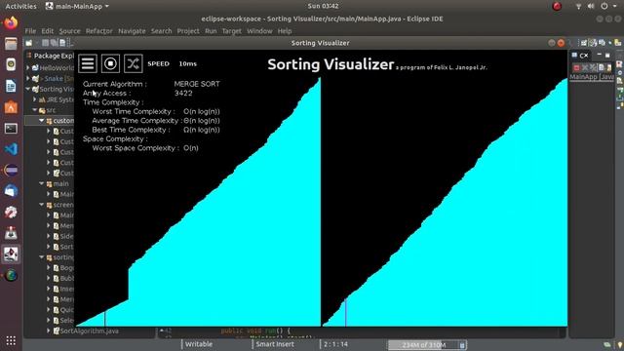
Task: Click the New icon in the Eclipse toolbar
Action: 29,43
